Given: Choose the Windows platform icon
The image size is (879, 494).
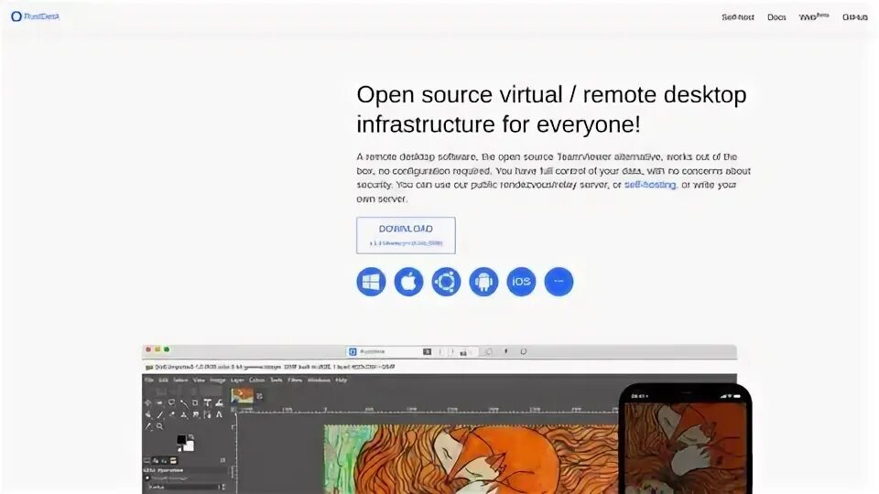Looking at the screenshot, I should [x=371, y=282].
